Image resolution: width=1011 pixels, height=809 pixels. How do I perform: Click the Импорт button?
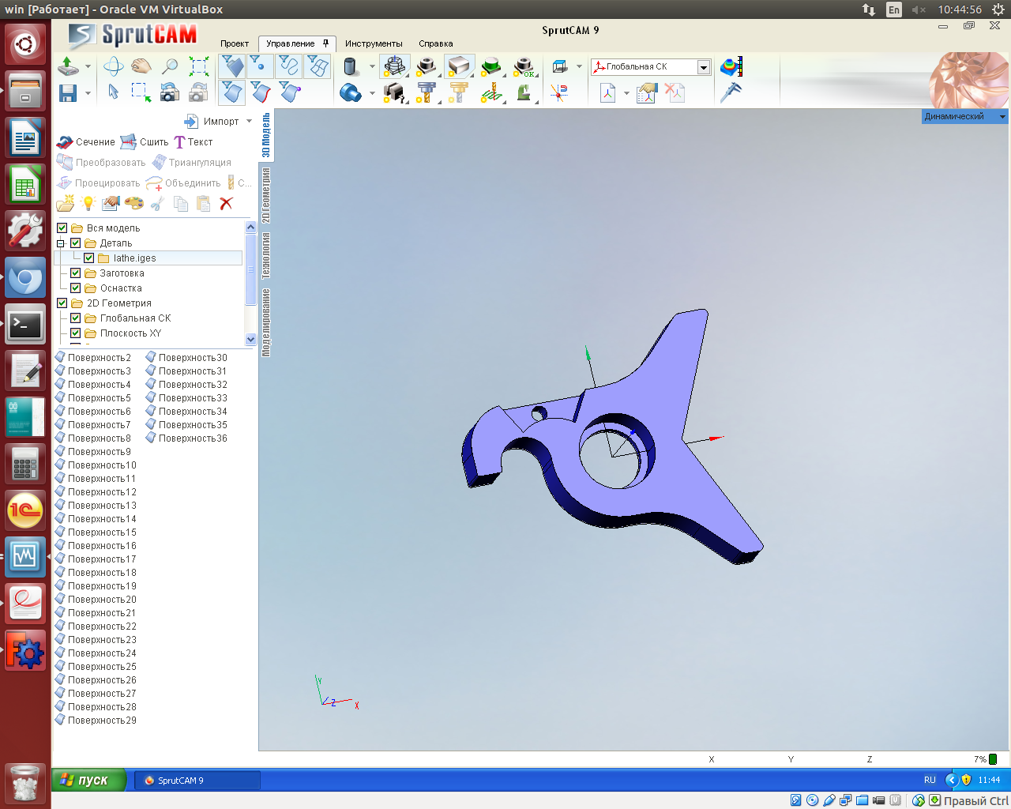click(212, 121)
